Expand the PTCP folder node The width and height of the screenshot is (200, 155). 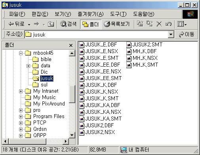[21, 123]
